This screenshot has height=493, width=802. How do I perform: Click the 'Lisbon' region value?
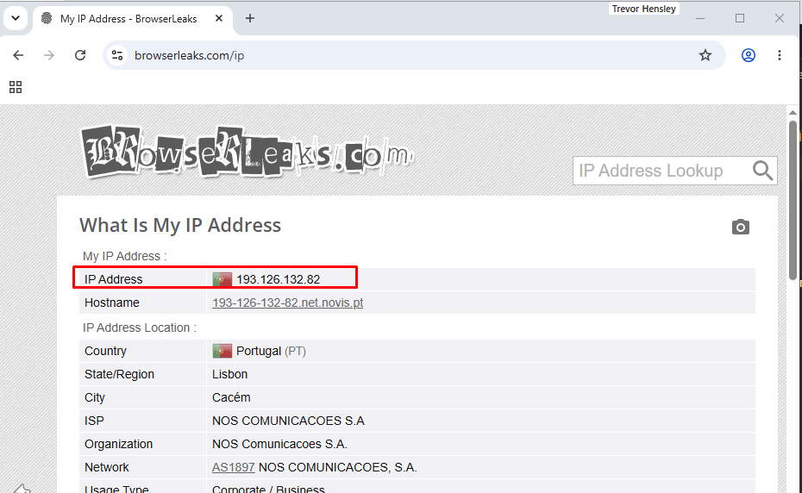click(229, 374)
